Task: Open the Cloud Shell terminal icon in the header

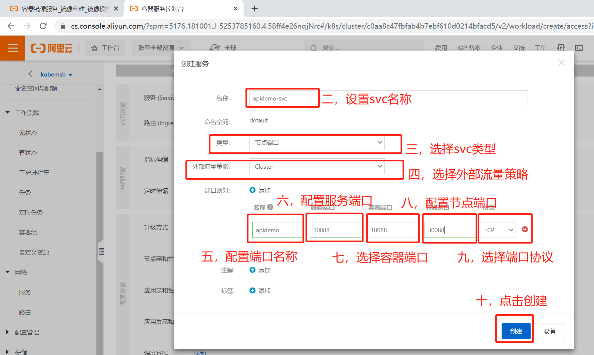Action: [579, 48]
